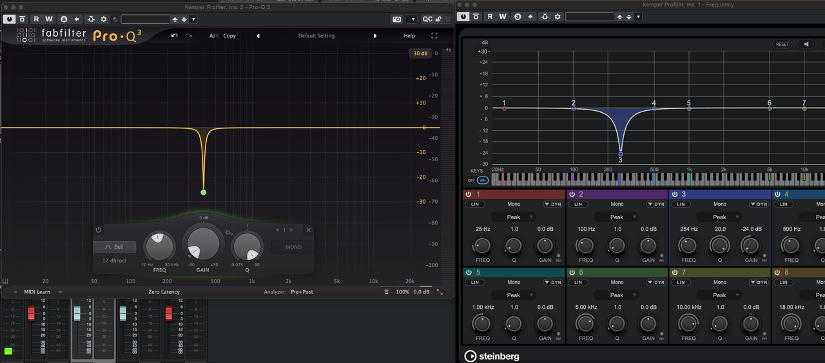
Task: Open Peak filter type dropdown for band 1
Action: [x=514, y=217]
